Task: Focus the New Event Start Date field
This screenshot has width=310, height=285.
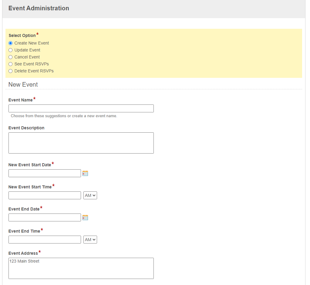Action: coord(45,173)
